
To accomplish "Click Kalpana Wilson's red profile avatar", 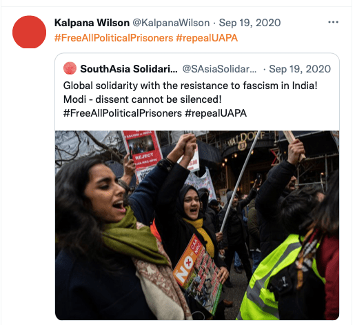I will tap(29, 32).
